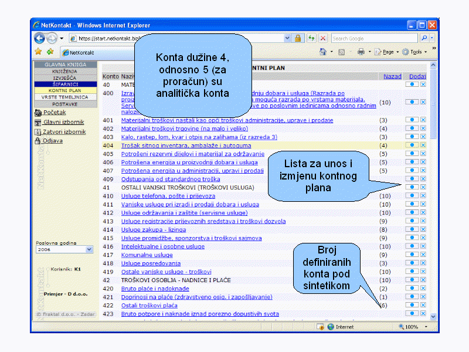Click the Zatvori izbornik link

coord(60,131)
